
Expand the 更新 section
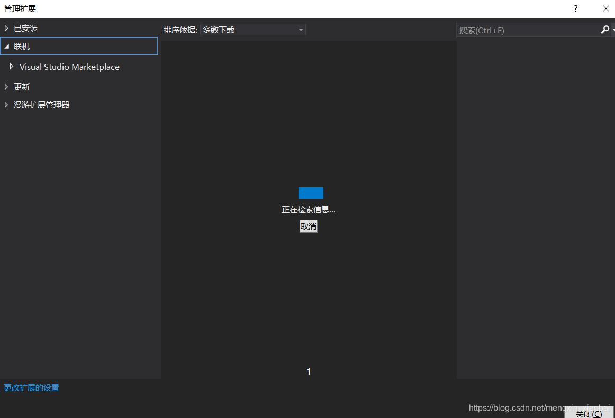click(x=5, y=87)
